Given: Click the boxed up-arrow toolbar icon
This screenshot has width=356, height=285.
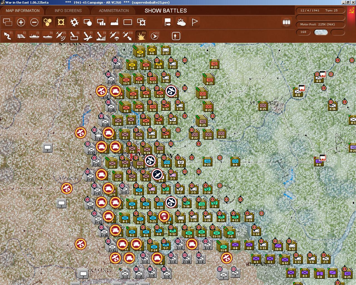Looking at the screenshot, I should coord(176,36).
